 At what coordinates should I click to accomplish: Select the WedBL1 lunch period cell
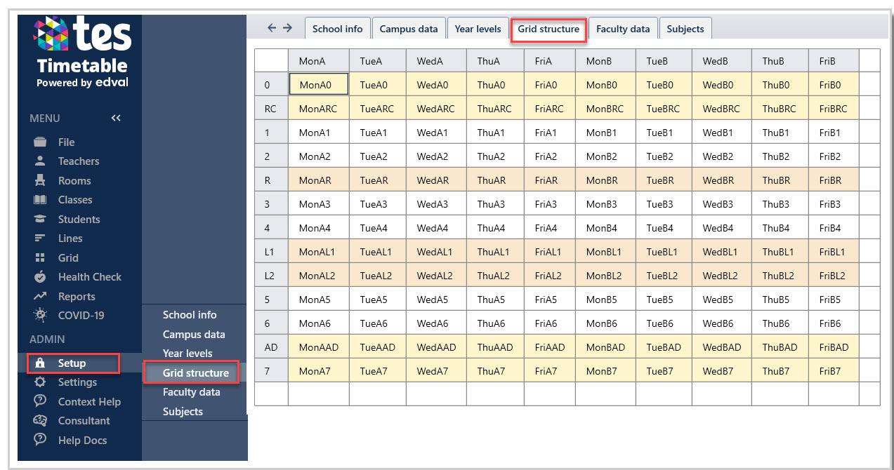coord(721,252)
